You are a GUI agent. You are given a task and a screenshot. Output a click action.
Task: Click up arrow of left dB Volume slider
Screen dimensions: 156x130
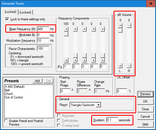click(120, 26)
